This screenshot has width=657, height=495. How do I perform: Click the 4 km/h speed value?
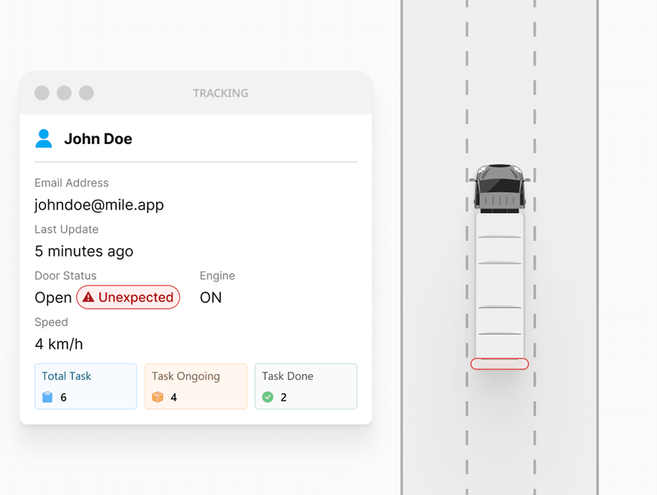tap(59, 344)
